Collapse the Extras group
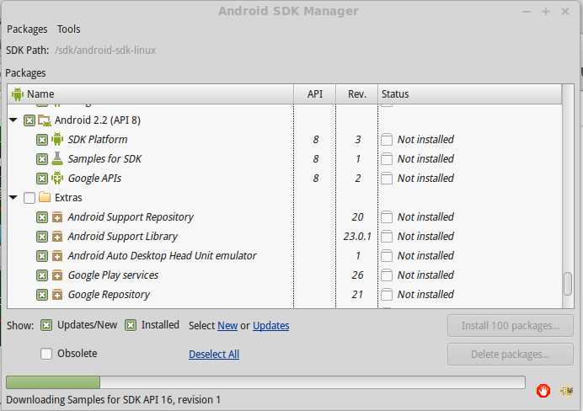This screenshot has height=411, width=583. (x=13, y=197)
